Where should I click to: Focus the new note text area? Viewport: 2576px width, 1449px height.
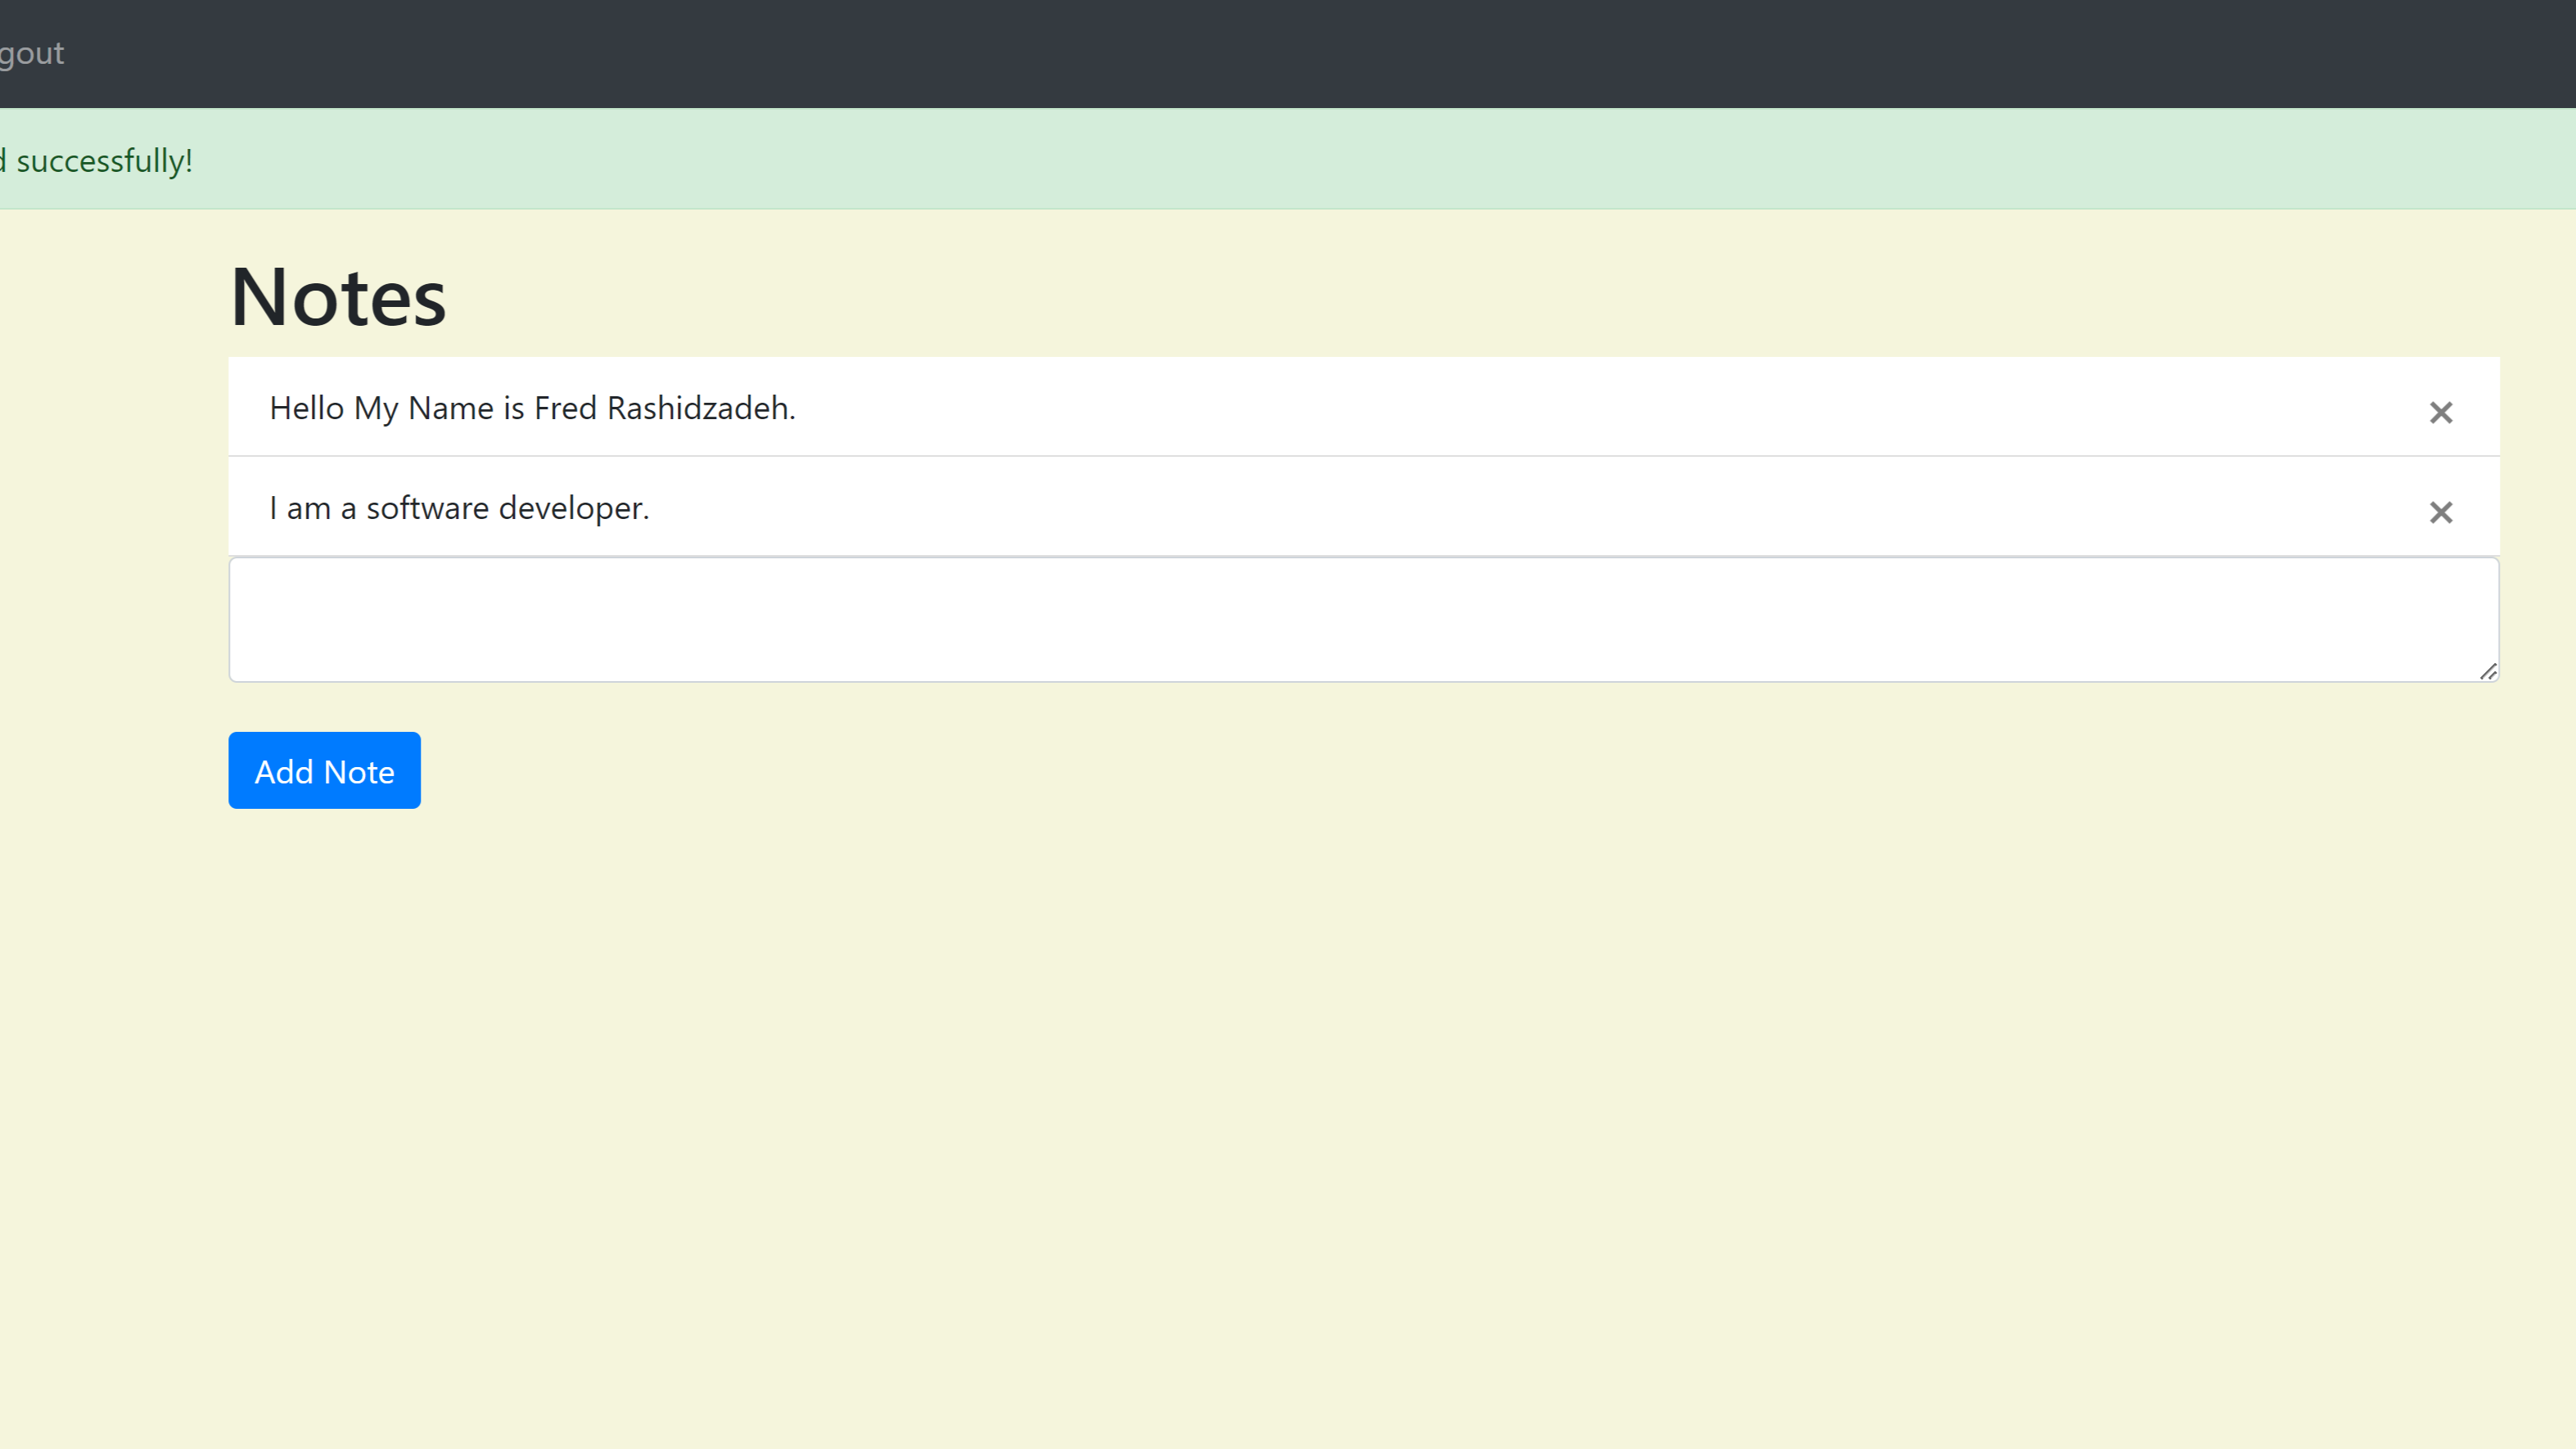(1363, 619)
